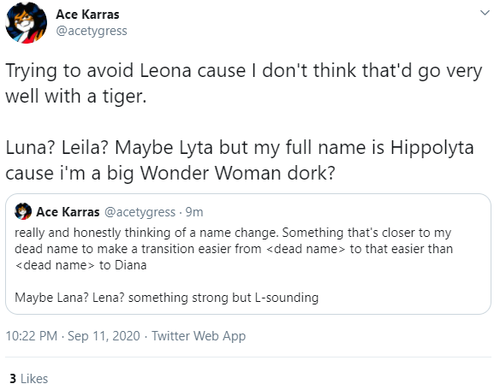The width and height of the screenshot is (494, 384).
Task: Open quoted tweet about a name change
Action: click(248, 254)
